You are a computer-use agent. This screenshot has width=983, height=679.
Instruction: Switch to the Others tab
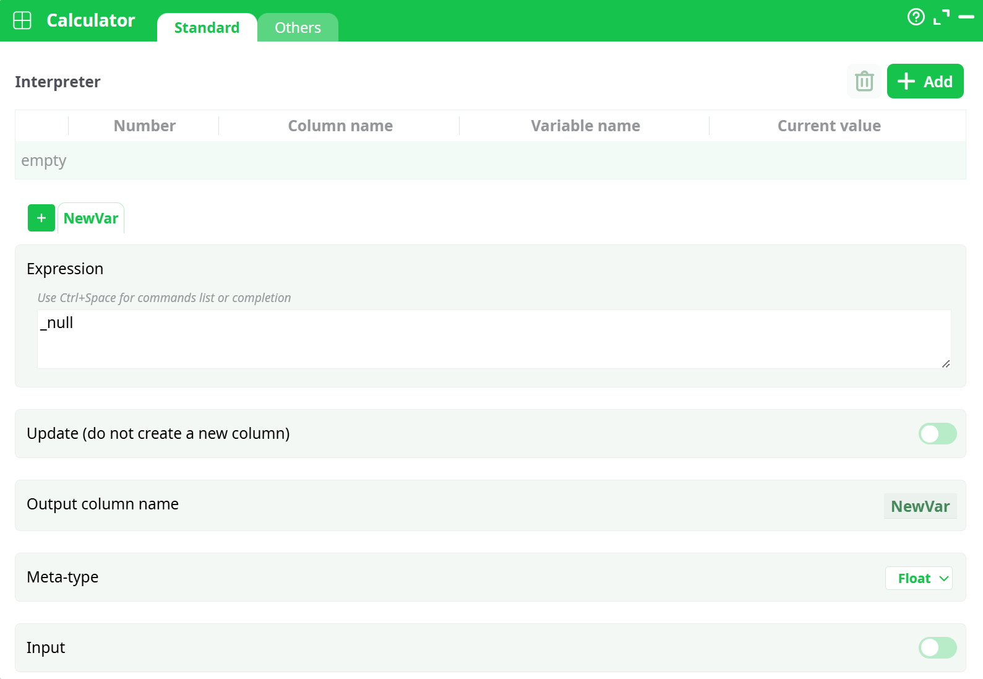coord(298,28)
